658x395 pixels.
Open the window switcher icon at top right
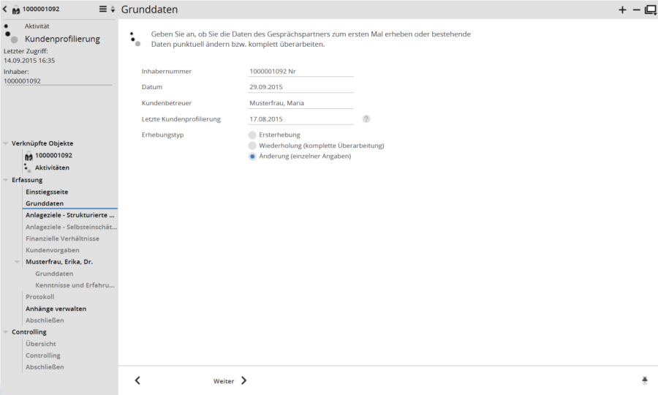click(650, 10)
